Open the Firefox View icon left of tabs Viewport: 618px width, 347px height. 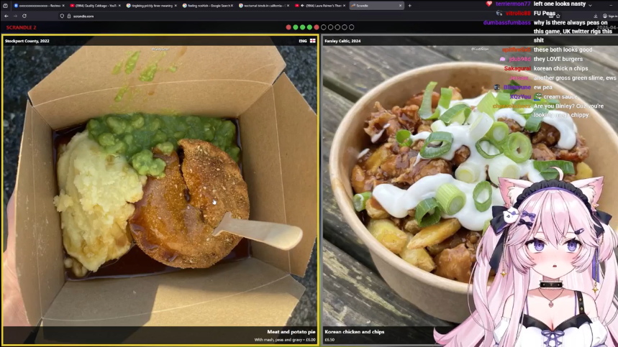click(5, 6)
